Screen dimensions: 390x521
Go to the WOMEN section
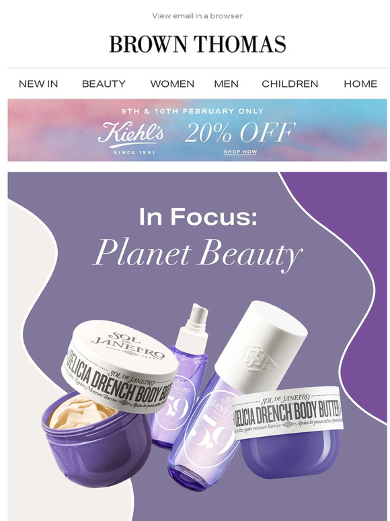[172, 83]
